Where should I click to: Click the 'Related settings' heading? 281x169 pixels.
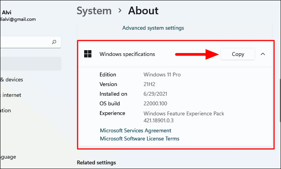96,162
